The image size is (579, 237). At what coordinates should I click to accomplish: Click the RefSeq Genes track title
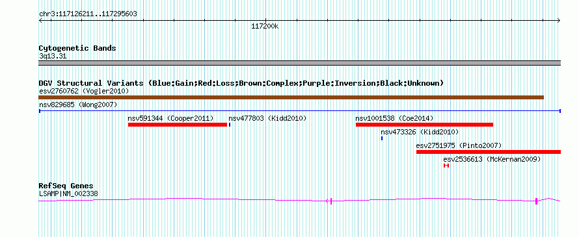point(66,186)
